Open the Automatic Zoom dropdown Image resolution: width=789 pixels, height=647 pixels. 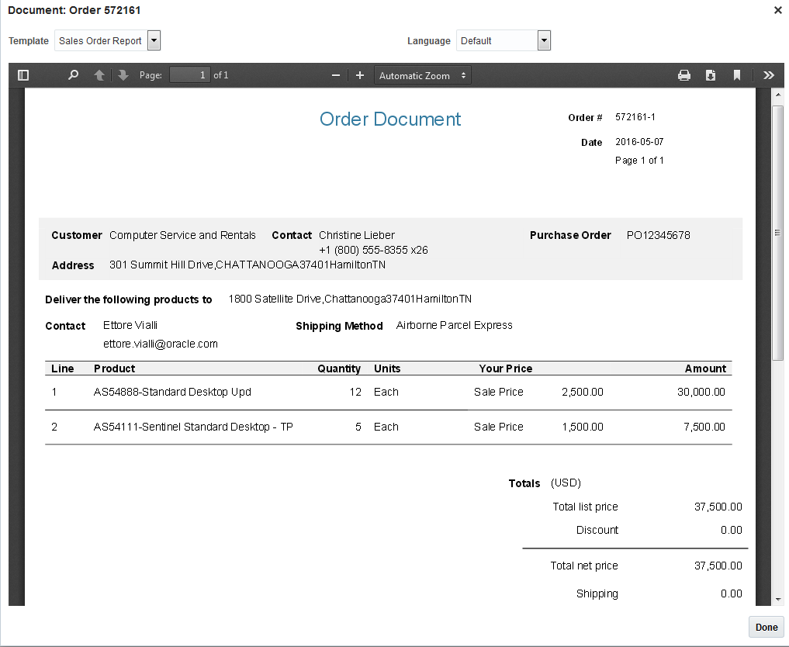click(423, 75)
